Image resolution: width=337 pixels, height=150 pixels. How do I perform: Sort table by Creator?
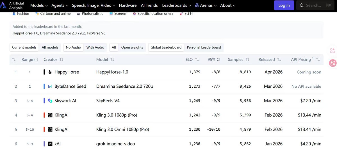(53, 60)
